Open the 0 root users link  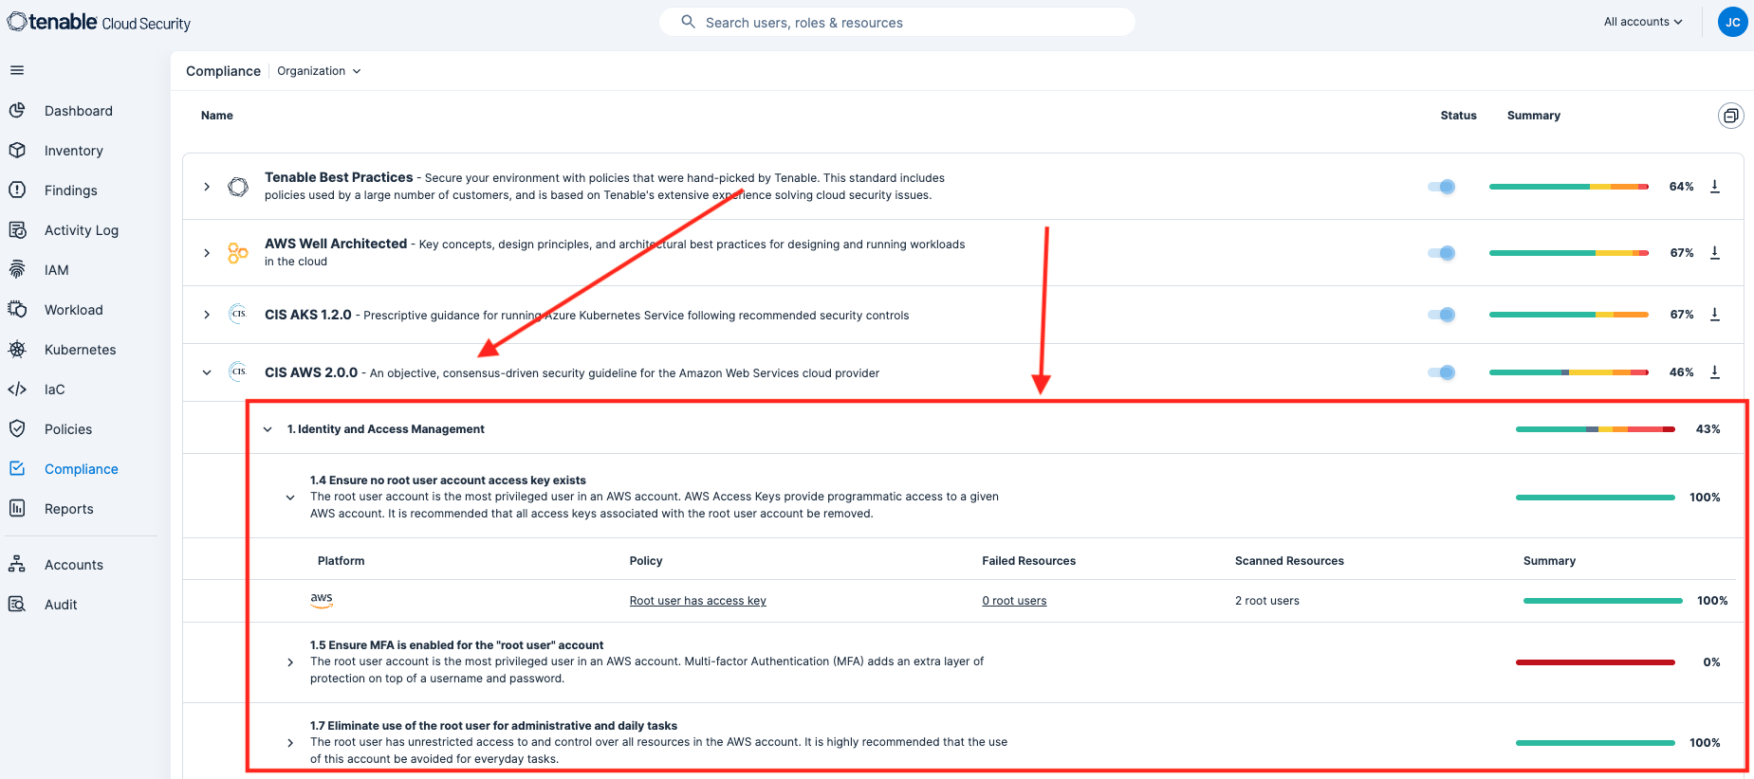point(1014,601)
